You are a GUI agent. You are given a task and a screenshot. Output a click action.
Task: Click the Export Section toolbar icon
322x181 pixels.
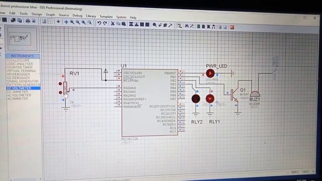(x=20, y=21)
